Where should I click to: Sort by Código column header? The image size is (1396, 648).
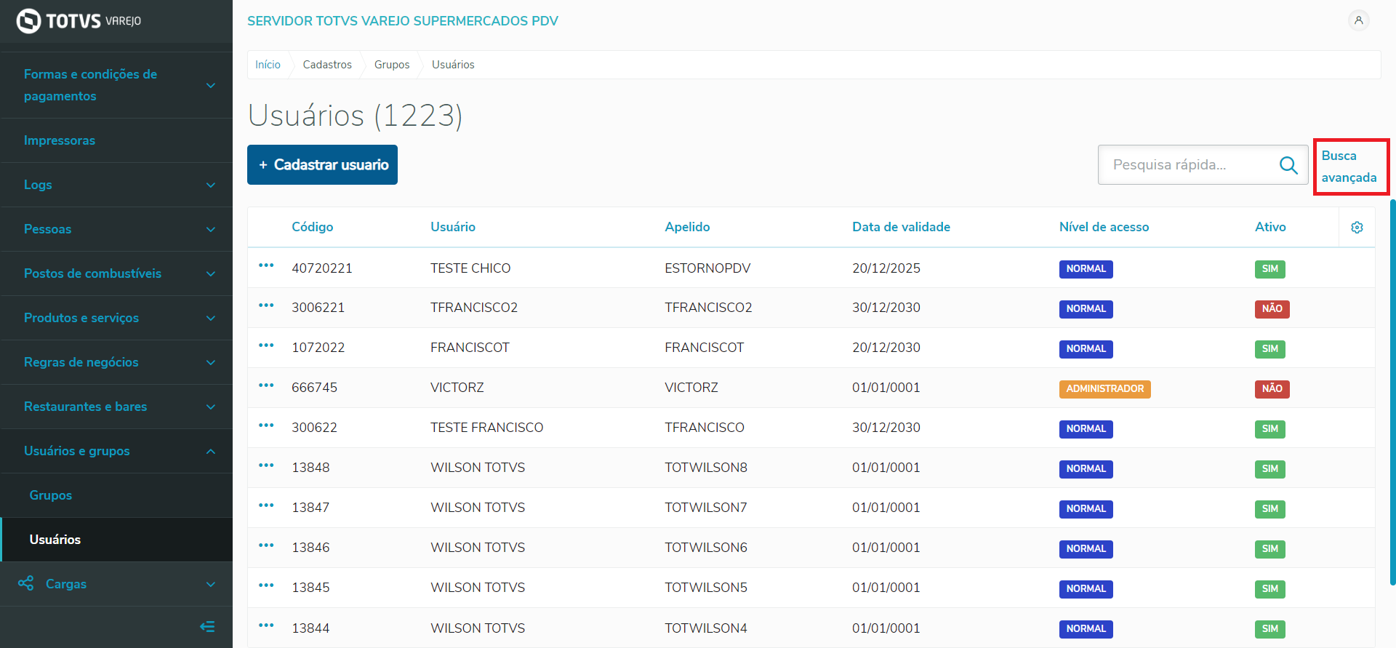coord(313,227)
